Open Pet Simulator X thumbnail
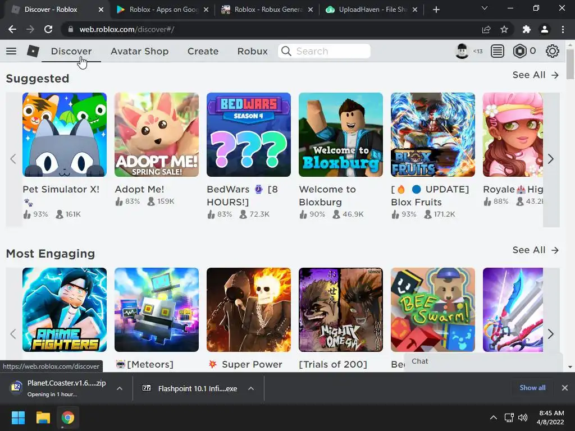 click(x=65, y=135)
